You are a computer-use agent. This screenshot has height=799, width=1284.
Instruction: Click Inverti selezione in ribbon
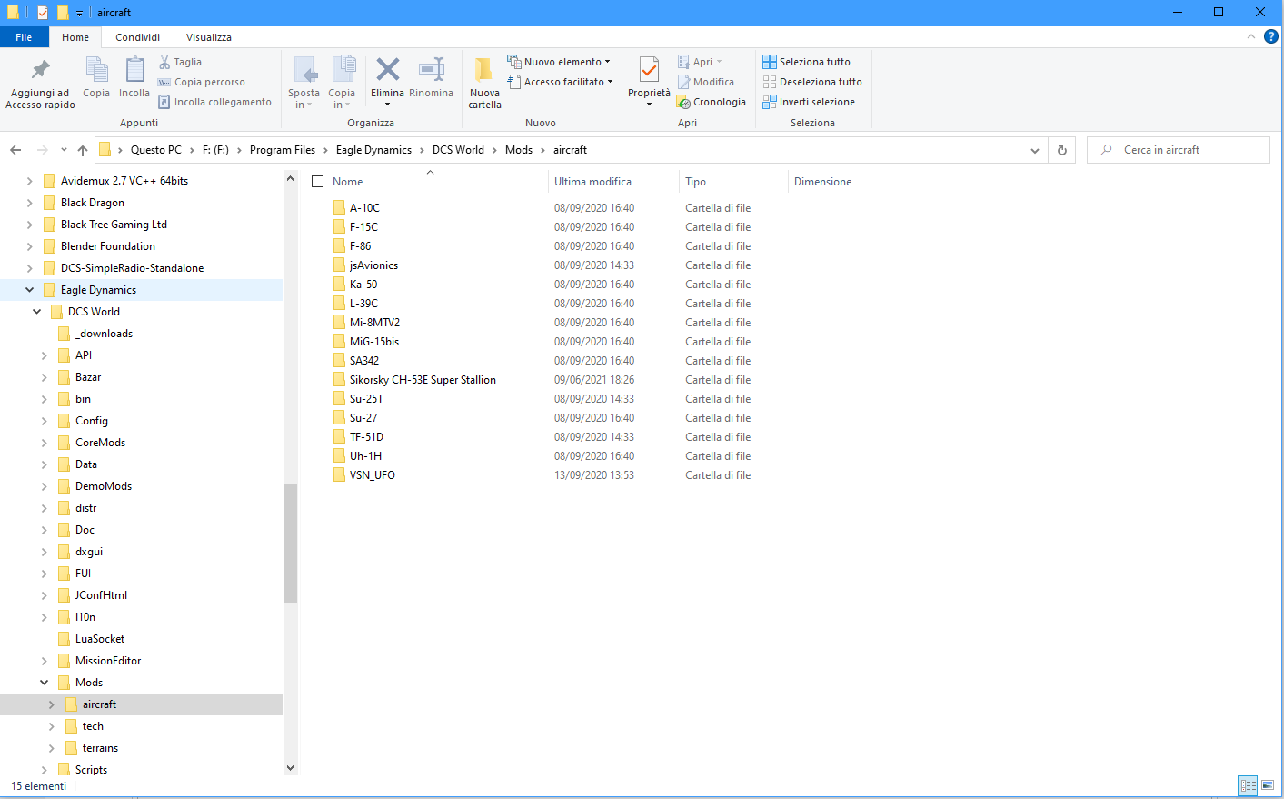[x=809, y=102]
